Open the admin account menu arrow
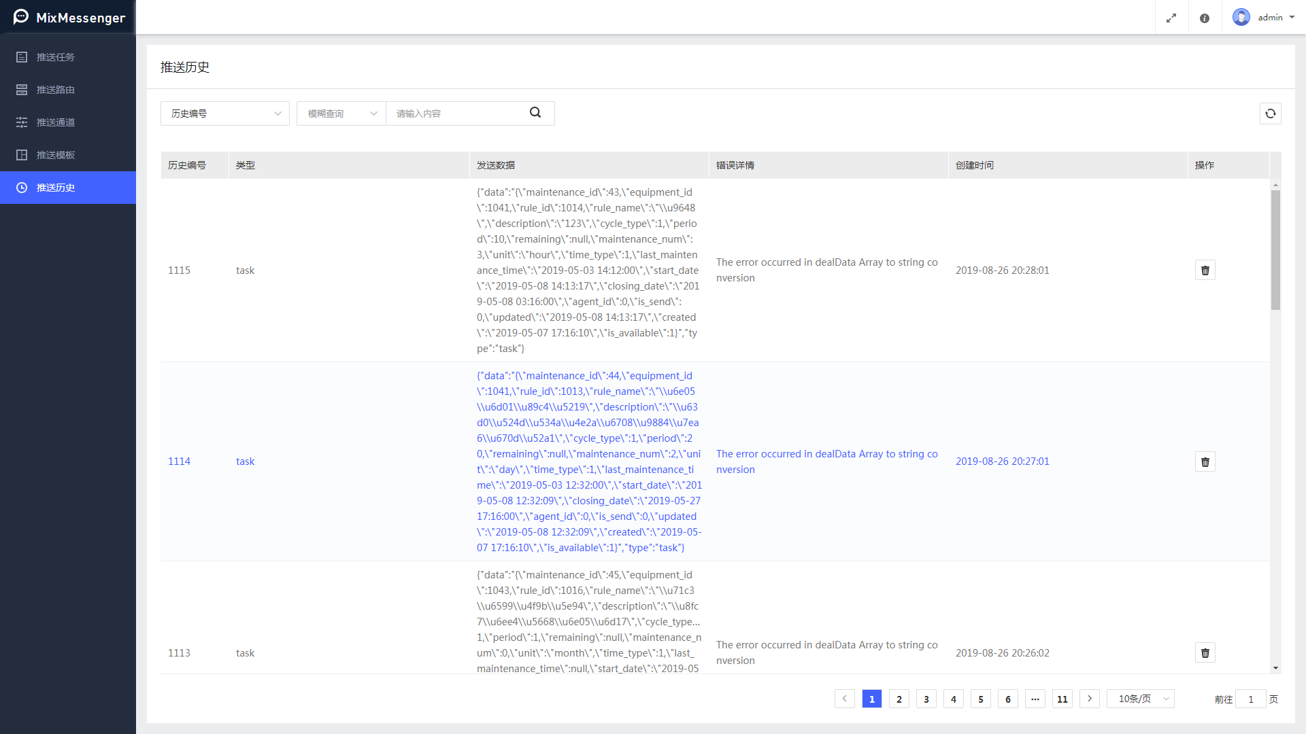 pyautogui.click(x=1292, y=18)
